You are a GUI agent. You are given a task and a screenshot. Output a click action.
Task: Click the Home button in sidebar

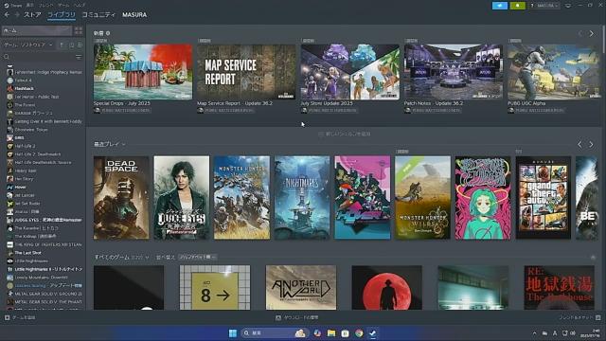37,30
